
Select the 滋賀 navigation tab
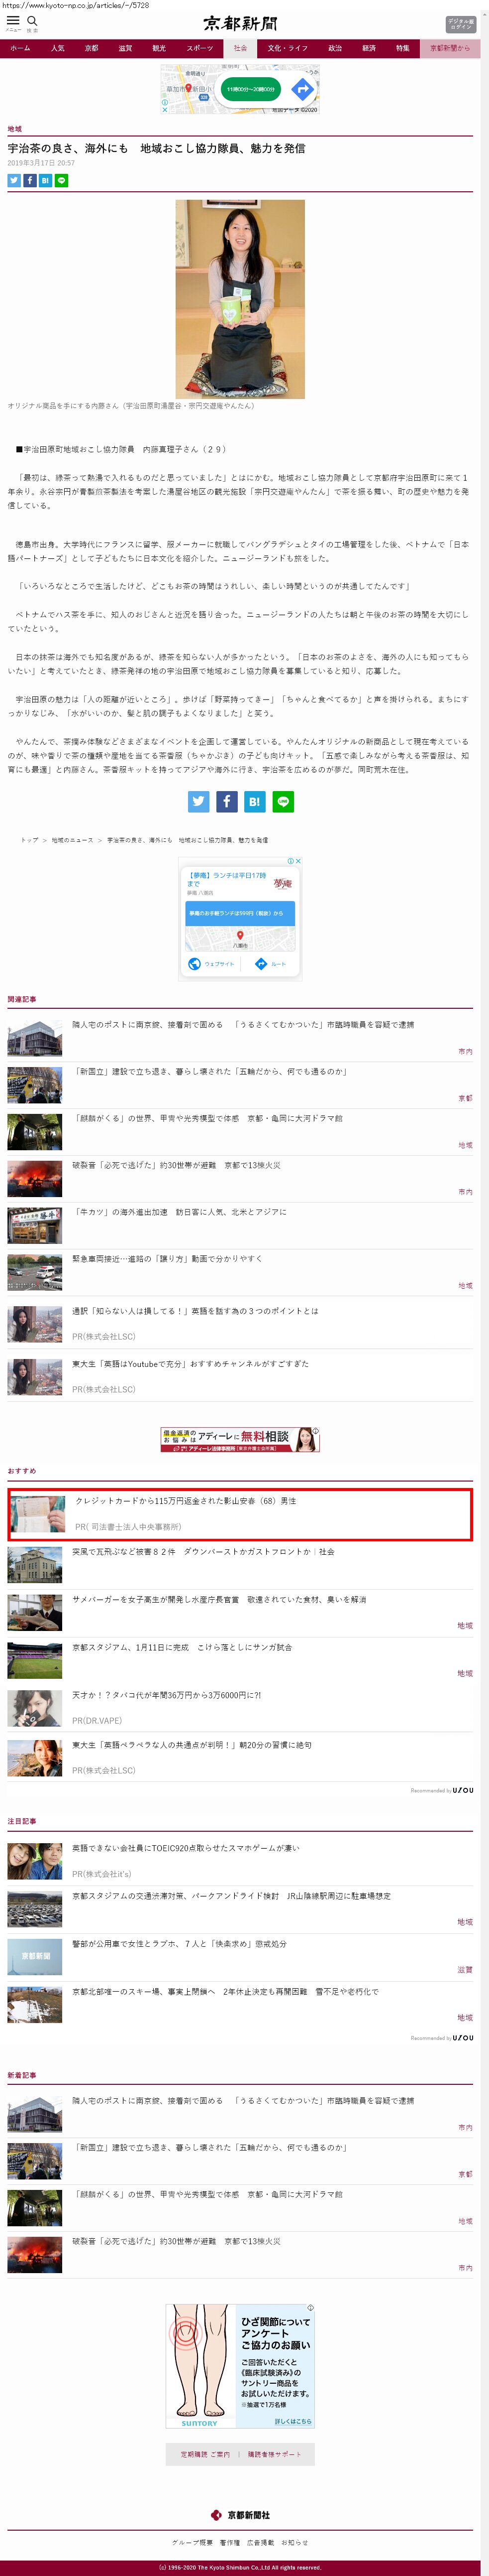click(125, 48)
